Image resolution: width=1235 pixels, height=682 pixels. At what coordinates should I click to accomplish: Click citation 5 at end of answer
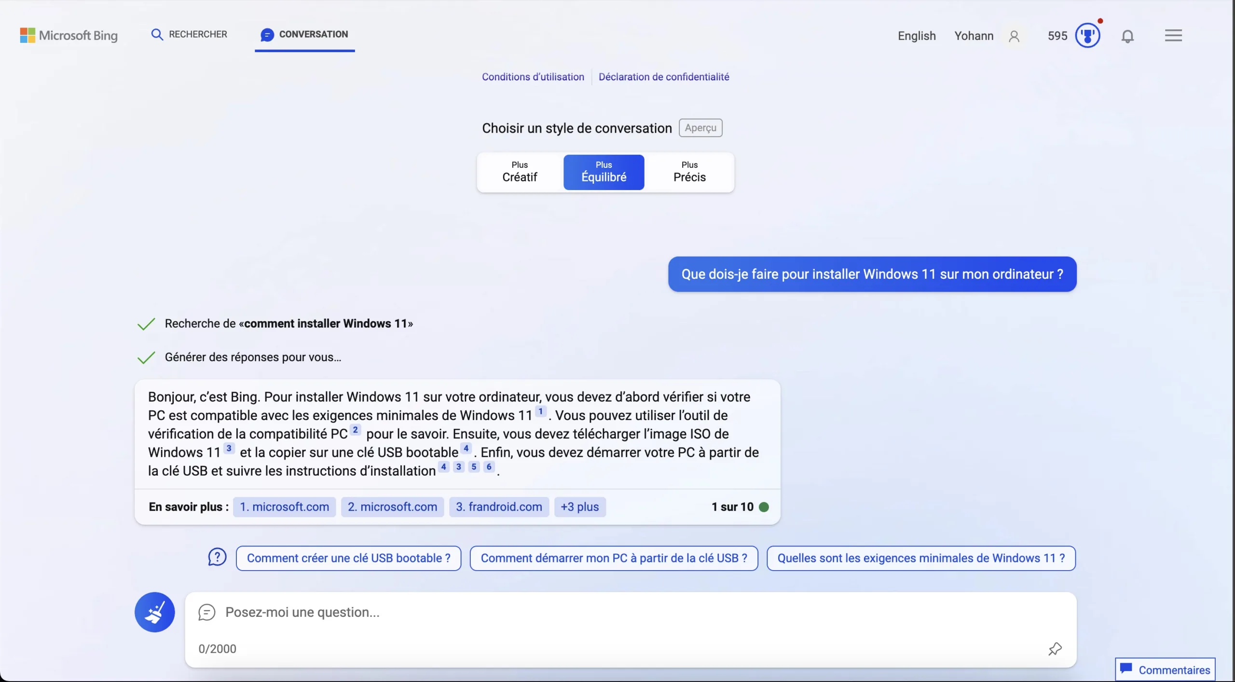click(474, 467)
